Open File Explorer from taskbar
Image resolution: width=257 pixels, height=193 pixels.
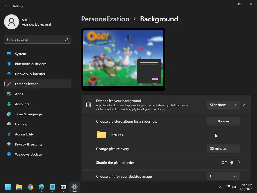pos(19,187)
